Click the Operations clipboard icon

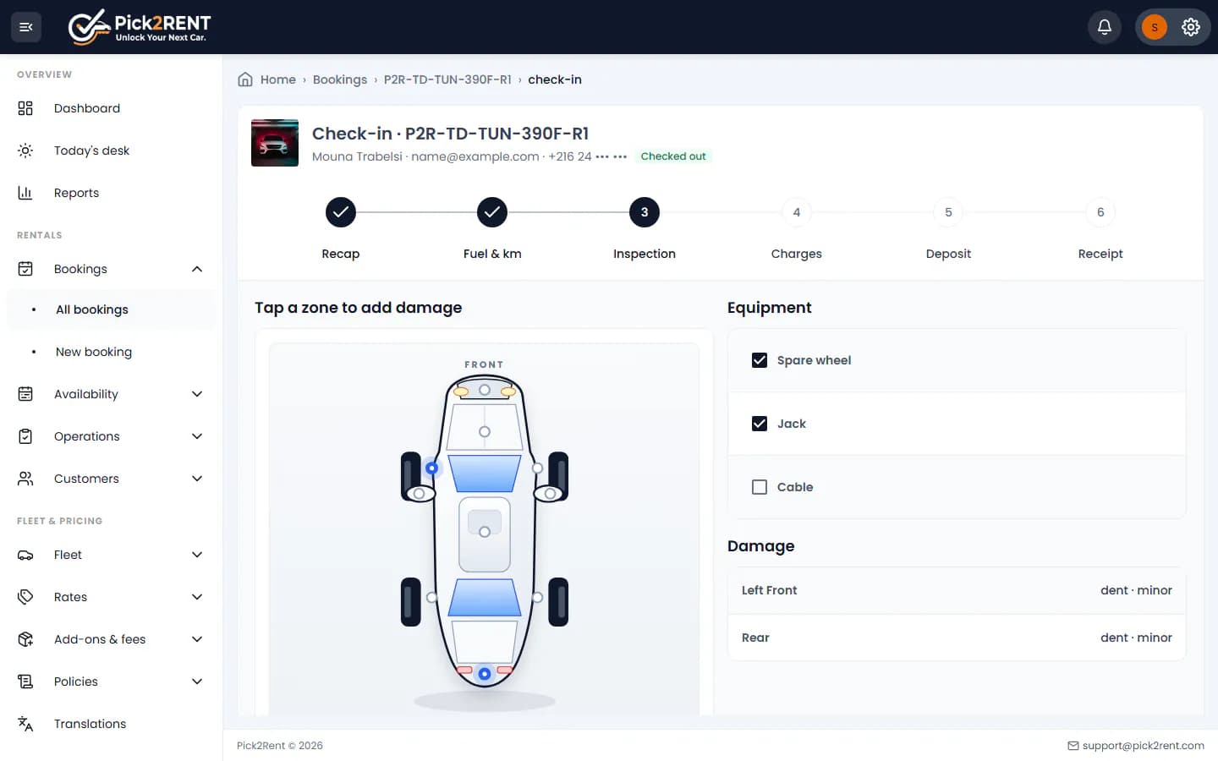coord(25,436)
